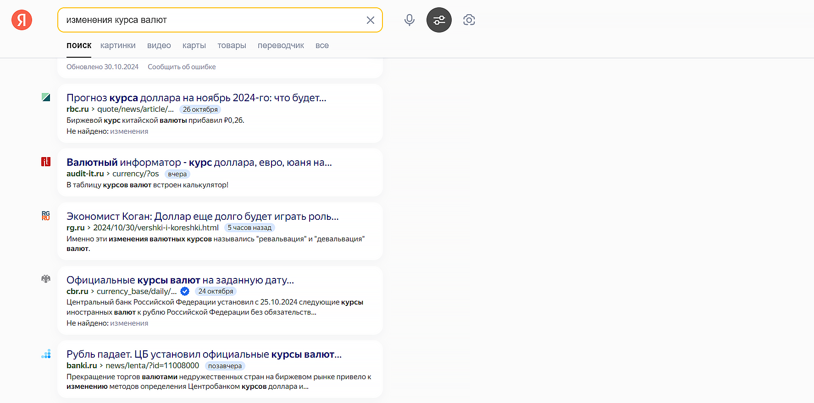Click the rbc.ru domain link
The height and width of the screenshot is (403, 814).
tap(78, 109)
